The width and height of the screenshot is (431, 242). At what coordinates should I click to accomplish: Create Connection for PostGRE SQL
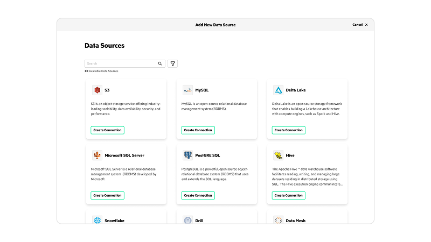click(198, 195)
